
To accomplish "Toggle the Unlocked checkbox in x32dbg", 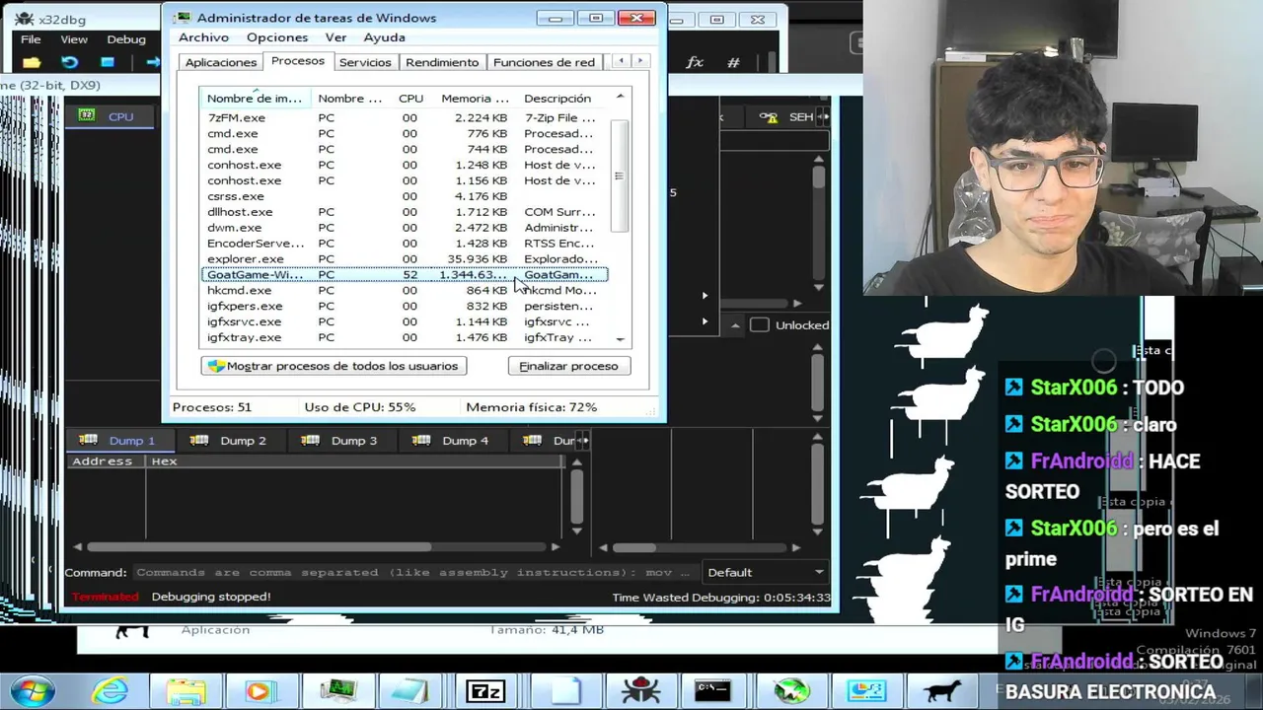I will 760,324.
